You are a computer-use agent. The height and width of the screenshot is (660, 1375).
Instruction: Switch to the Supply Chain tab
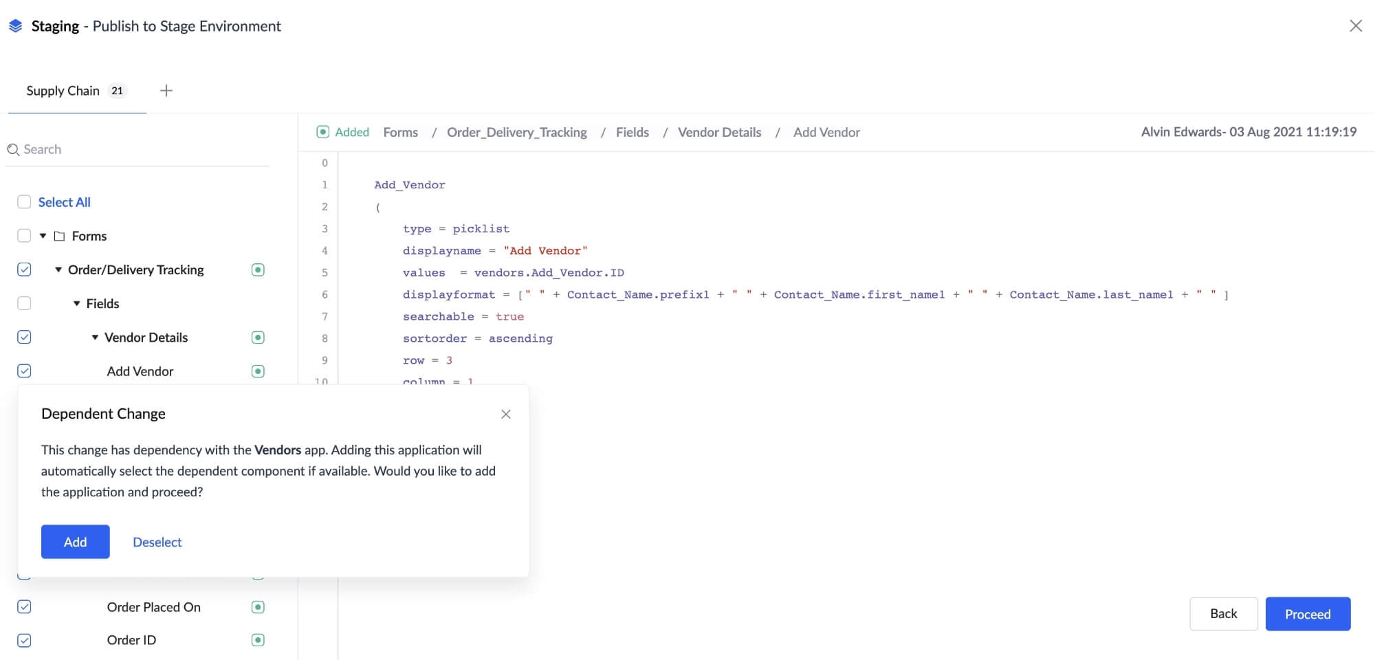point(63,91)
